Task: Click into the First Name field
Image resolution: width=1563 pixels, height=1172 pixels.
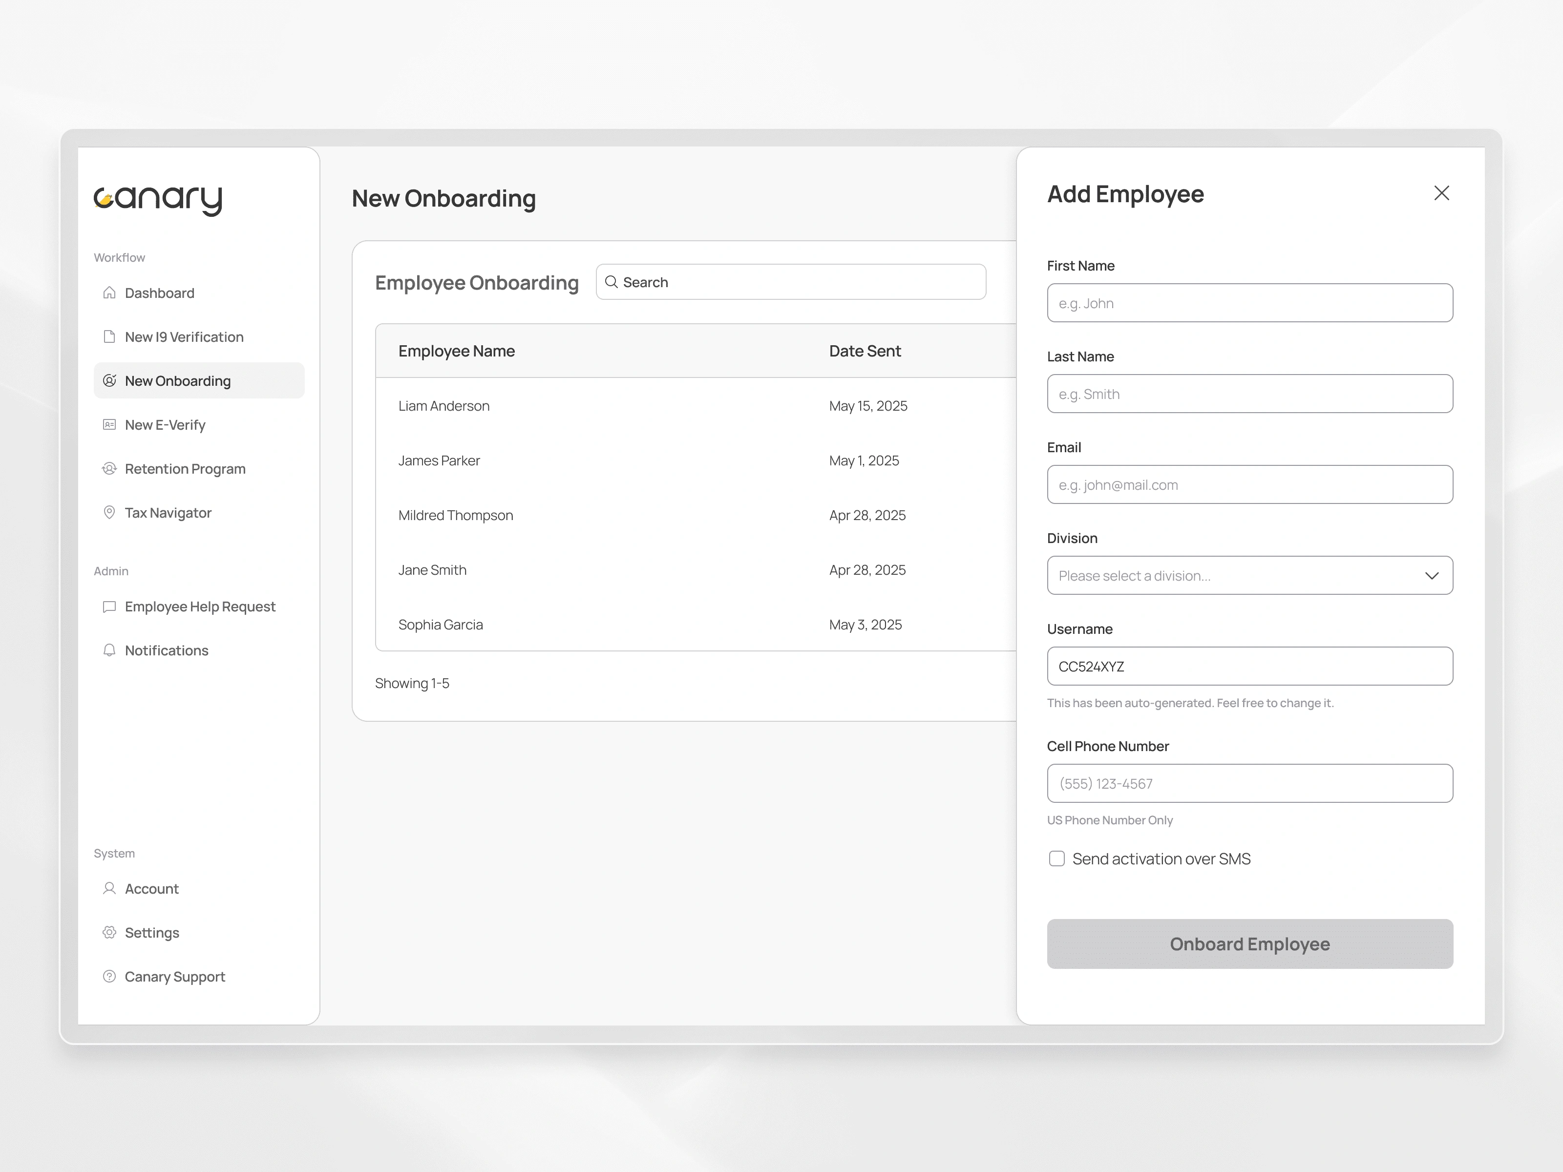Action: [x=1249, y=303]
